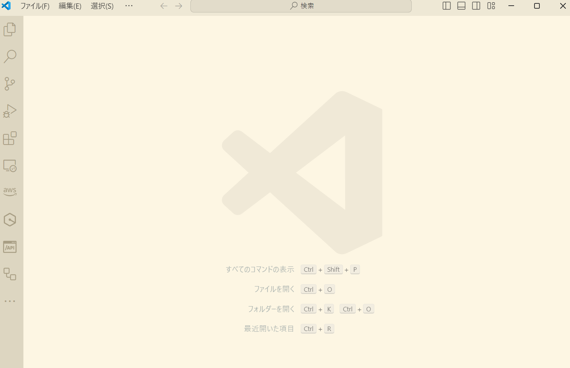570x368 pixels.
Task: Click ファイルを開く text
Action: pyautogui.click(x=274, y=289)
